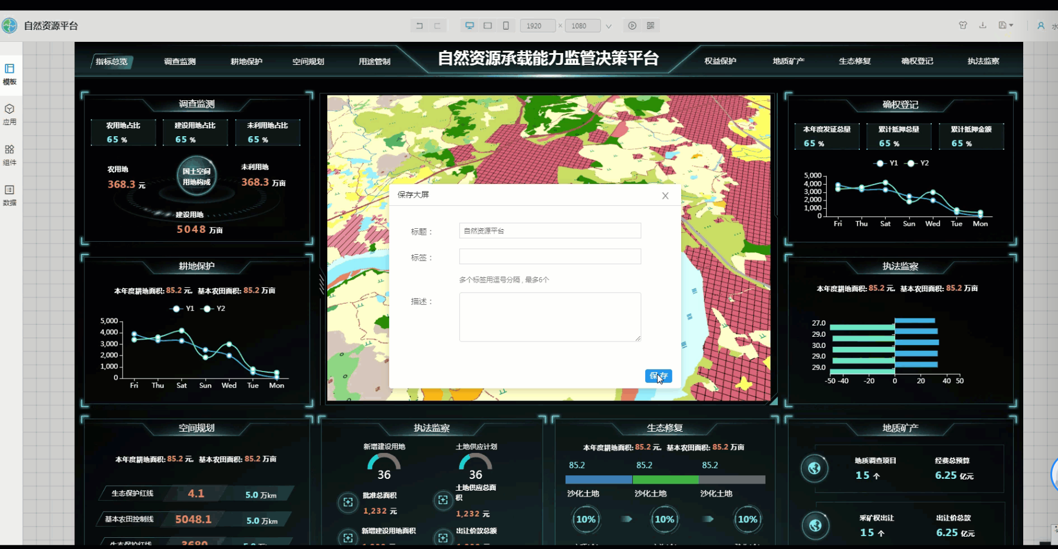Screen dimensions: 1058x549
Task: Click the 建设用地占比 65% indicator card
Action: (195, 132)
